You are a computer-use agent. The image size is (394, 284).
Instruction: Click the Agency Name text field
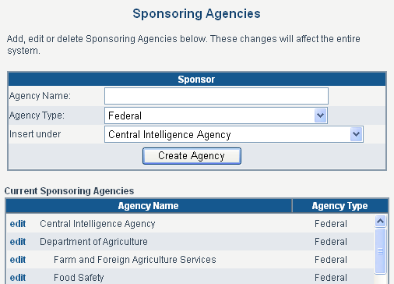(216, 96)
